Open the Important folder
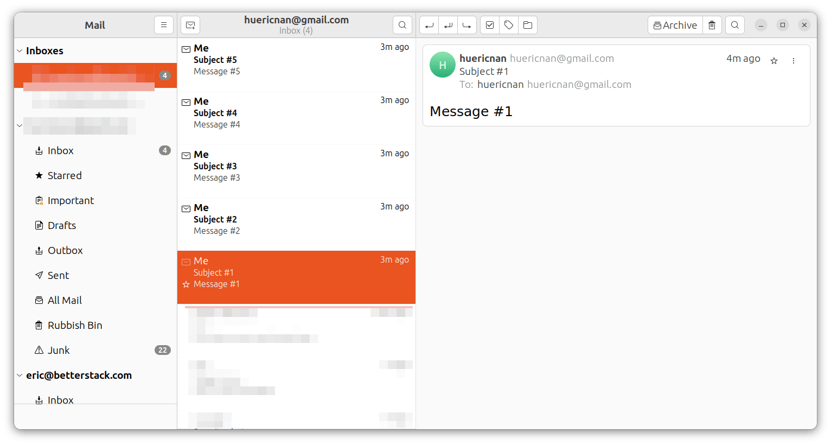Image resolution: width=831 pixels, height=445 pixels. pos(95,200)
